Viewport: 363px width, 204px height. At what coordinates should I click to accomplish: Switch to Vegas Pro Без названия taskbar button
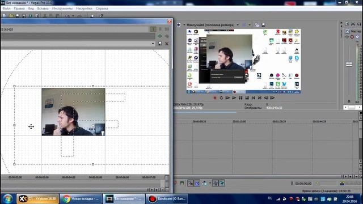tap(124, 199)
